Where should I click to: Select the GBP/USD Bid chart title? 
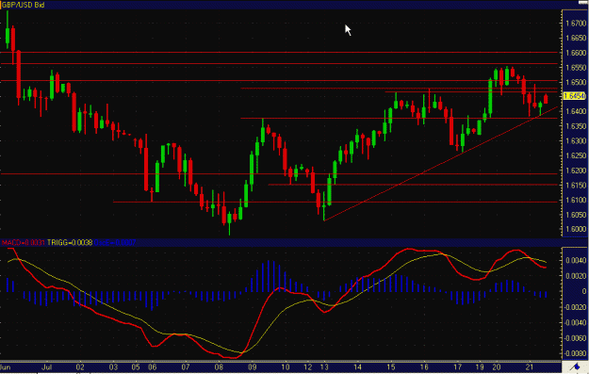click(x=23, y=6)
